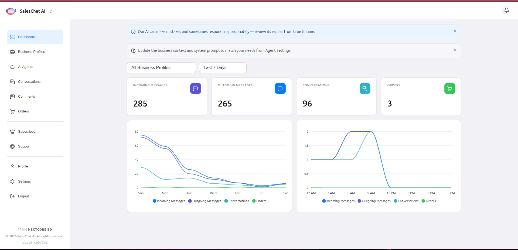The height and width of the screenshot is (250, 518).
Task: Open the notifications bell
Action: point(507,10)
